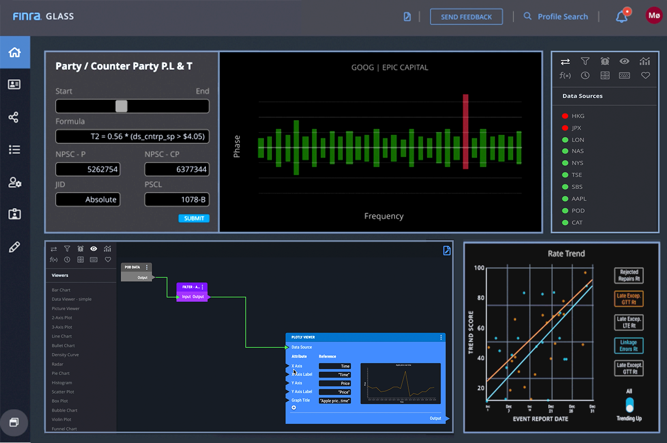Toggle the eye visibility icon in Data Sources panel
This screenshot has width=667, height=443.
pos(625,61)
